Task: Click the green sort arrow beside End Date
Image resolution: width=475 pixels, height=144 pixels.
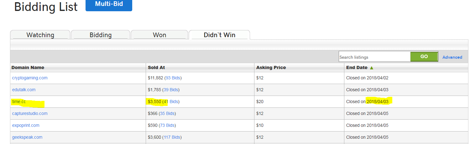Action: coord(372,68)
